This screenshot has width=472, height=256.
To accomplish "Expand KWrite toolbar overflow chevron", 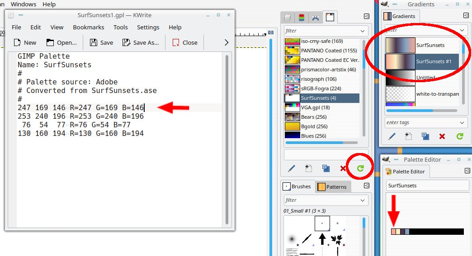I will [x=227, y=42].
